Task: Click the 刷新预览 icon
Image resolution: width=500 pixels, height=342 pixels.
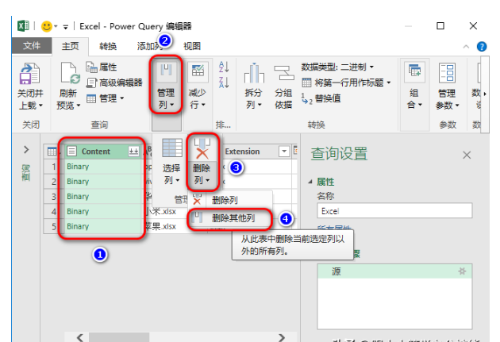Action: 70,73
